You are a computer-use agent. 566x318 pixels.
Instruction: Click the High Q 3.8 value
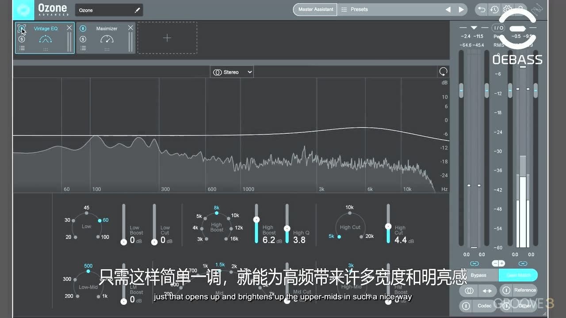point(299,240)
